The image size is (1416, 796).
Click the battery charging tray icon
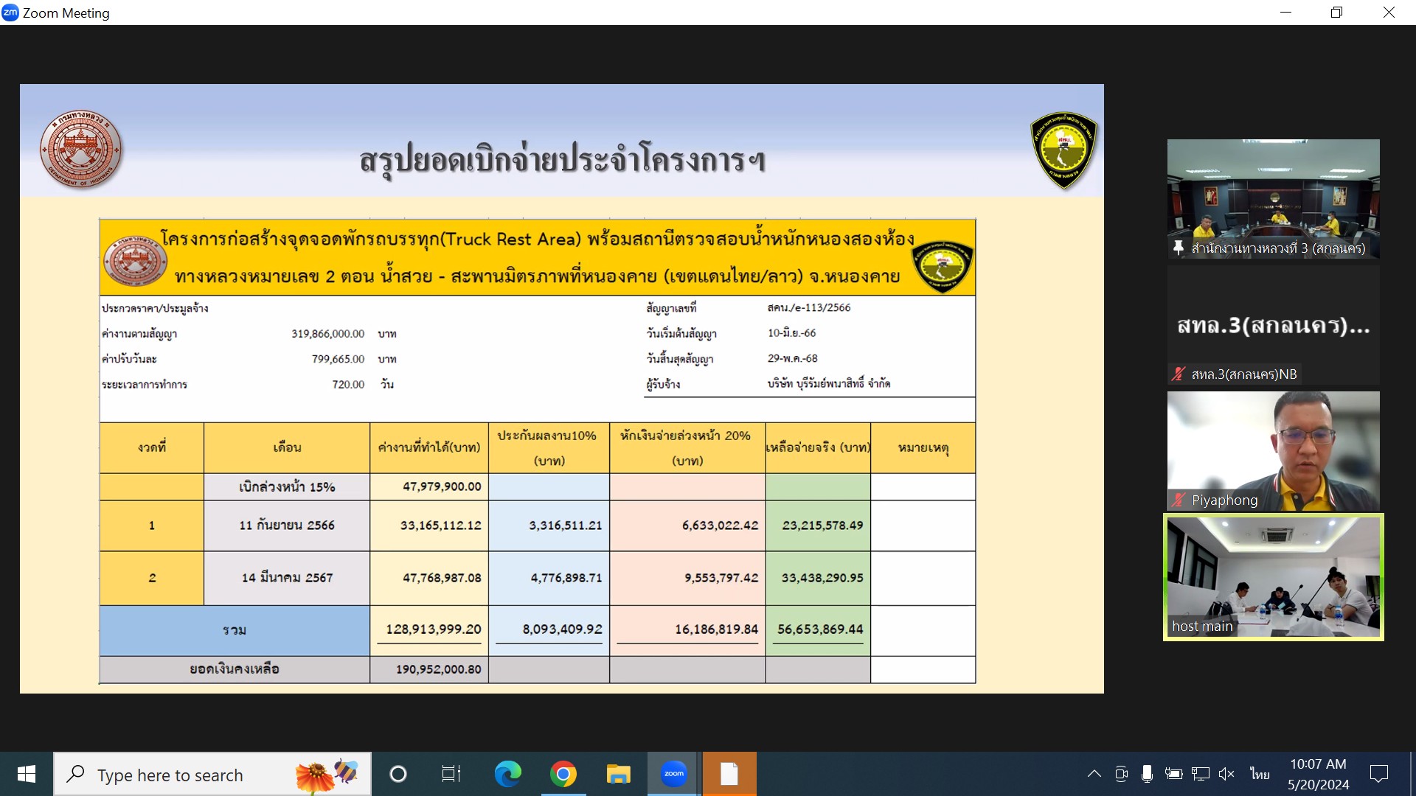[1173, 774]
